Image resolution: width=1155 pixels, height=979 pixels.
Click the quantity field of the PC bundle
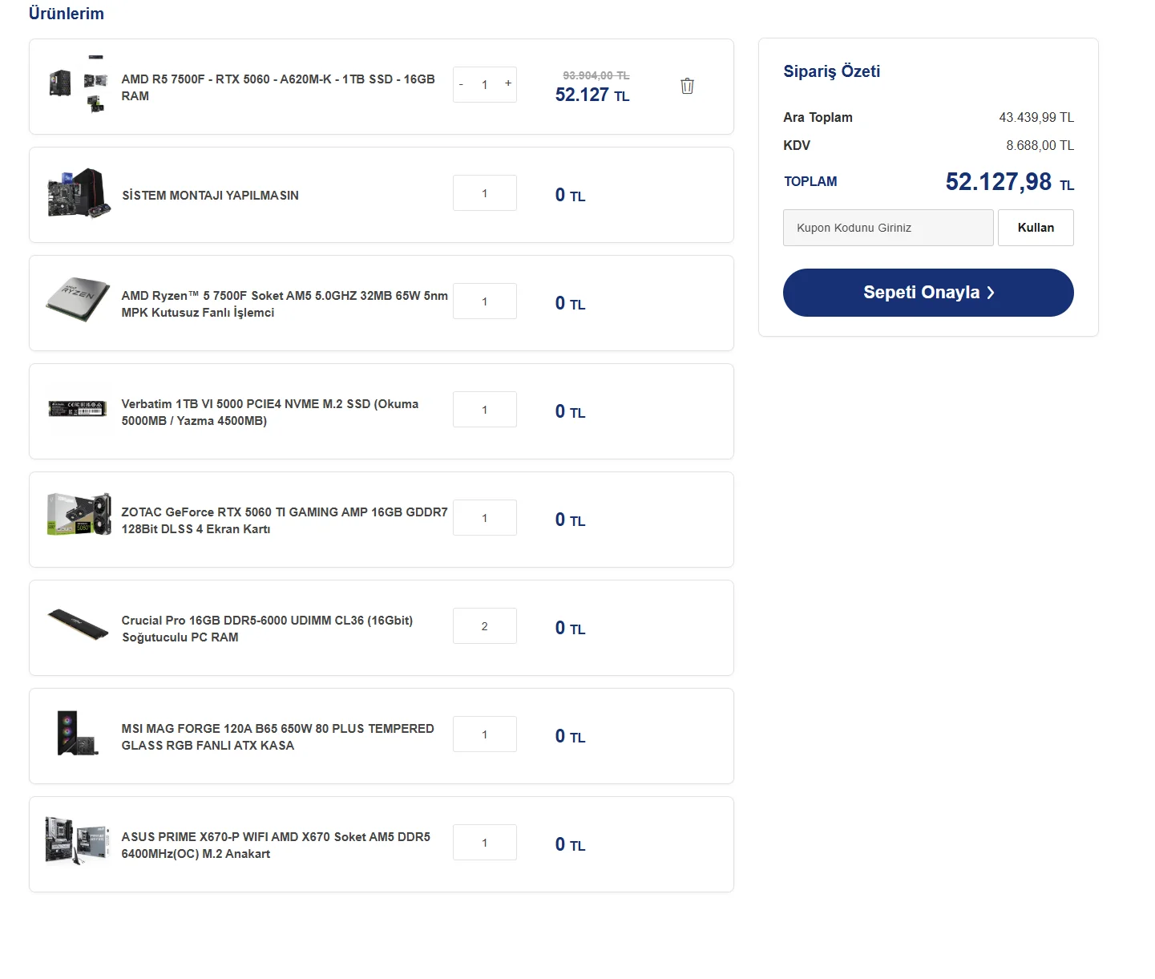click(484, 85)
